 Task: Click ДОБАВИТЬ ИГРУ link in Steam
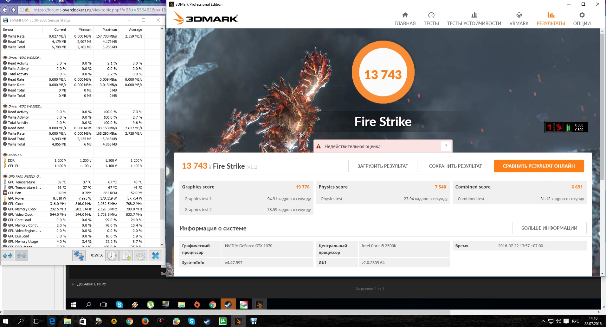click(90, 284)
